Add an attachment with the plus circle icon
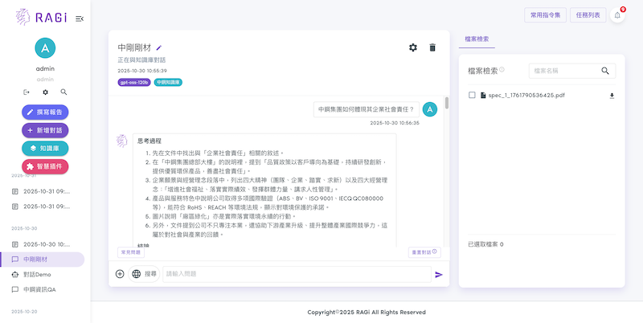643x323 pixels. (x=120, y=274)
